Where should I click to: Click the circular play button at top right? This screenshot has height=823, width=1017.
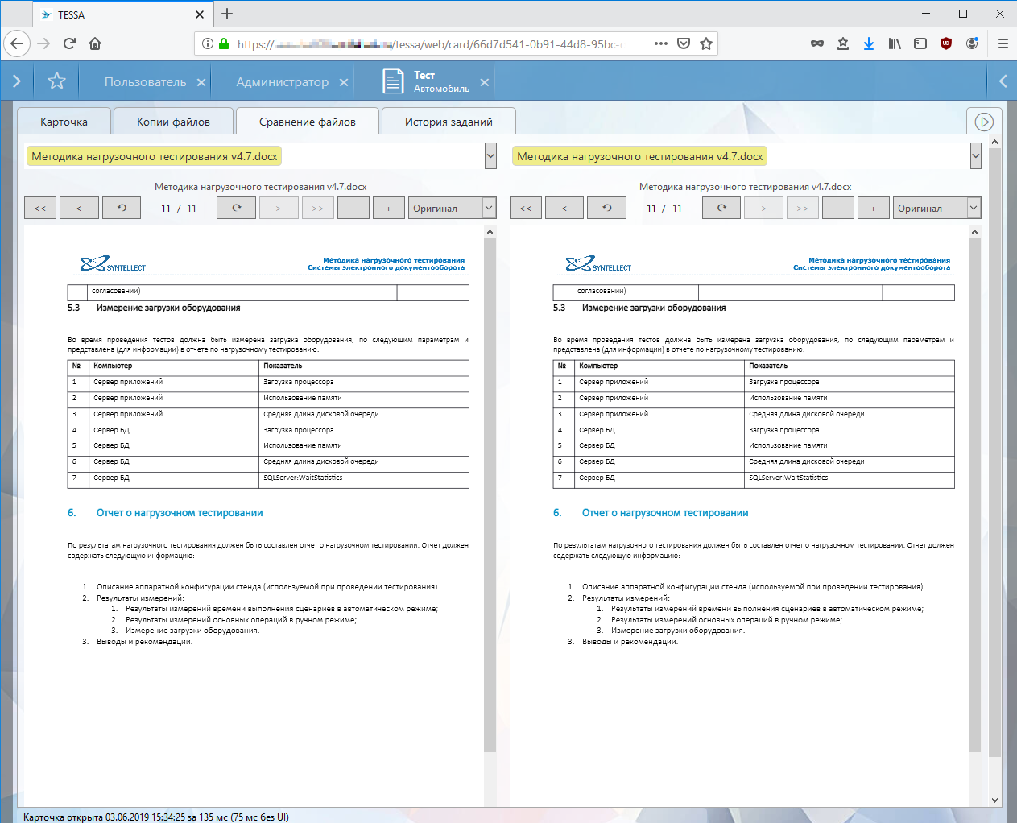coord(983,122)
